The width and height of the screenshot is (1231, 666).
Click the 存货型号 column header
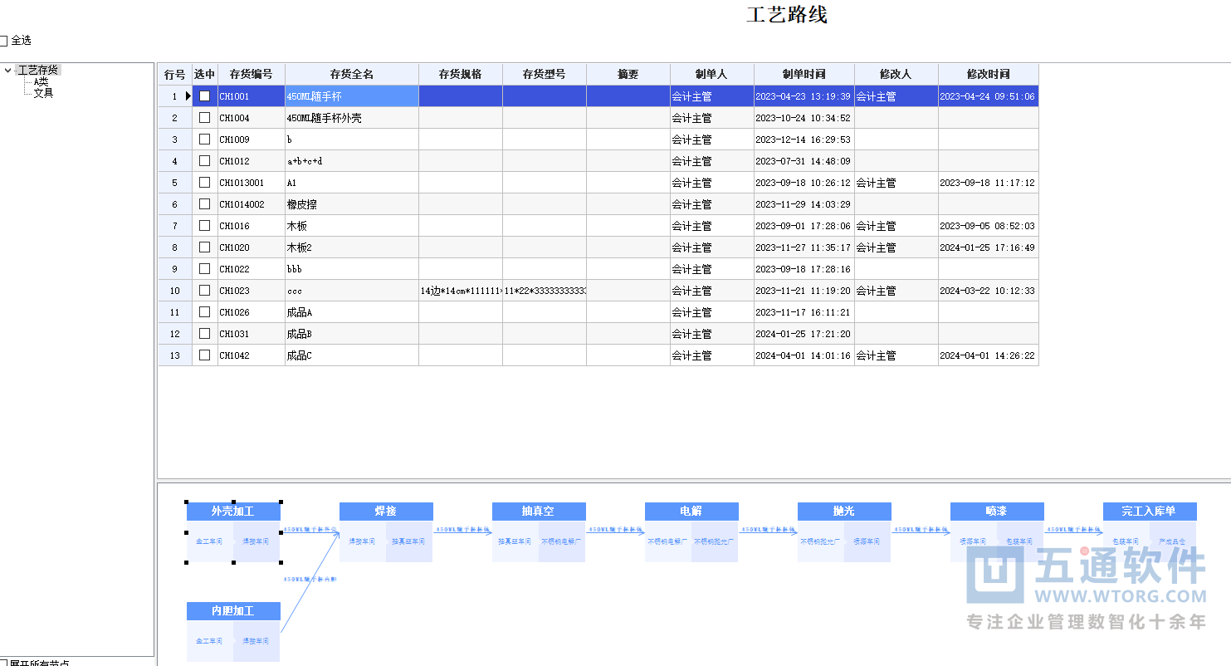(x=545, y=74)
